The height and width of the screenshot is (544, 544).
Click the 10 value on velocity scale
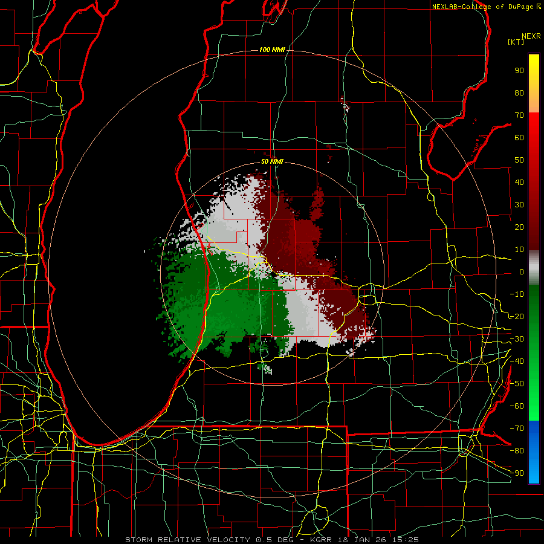[519, 250]
